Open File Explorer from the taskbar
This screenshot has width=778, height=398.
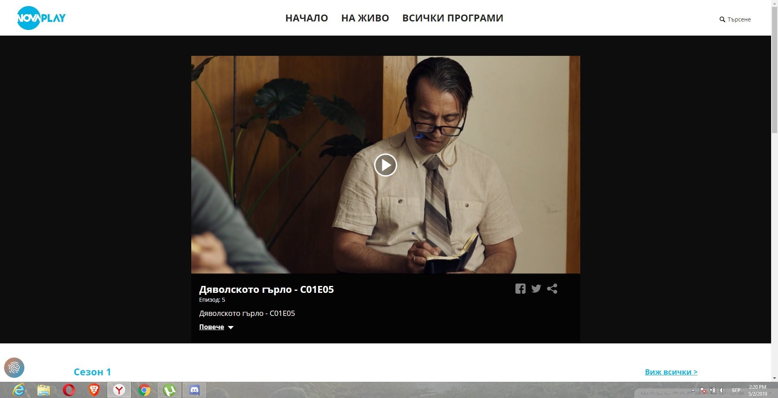click(x=44, y=390)
